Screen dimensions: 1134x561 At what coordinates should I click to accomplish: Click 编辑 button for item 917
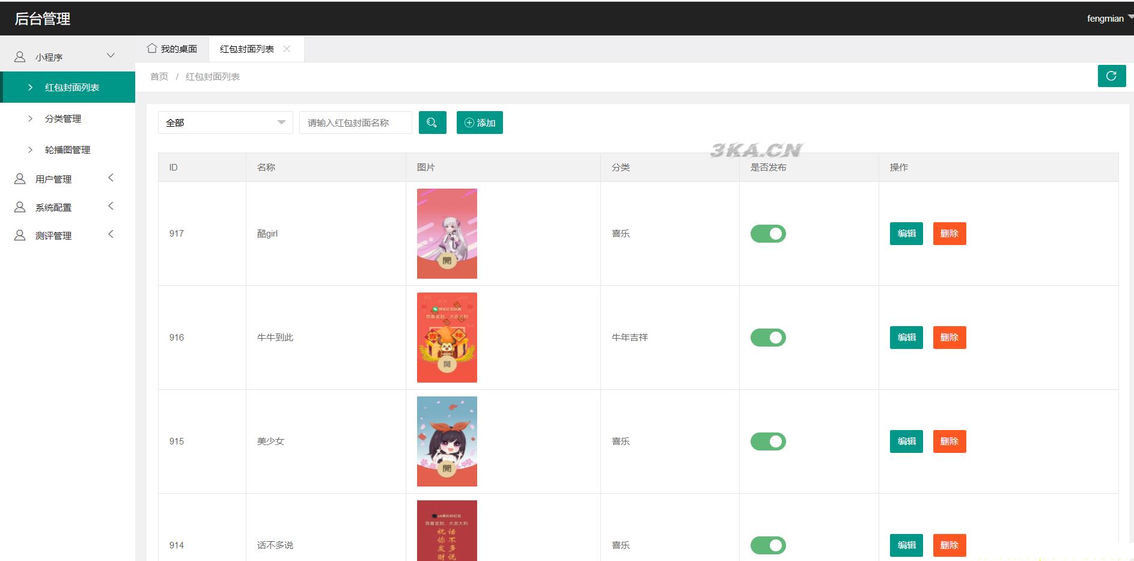pos(906,234)
